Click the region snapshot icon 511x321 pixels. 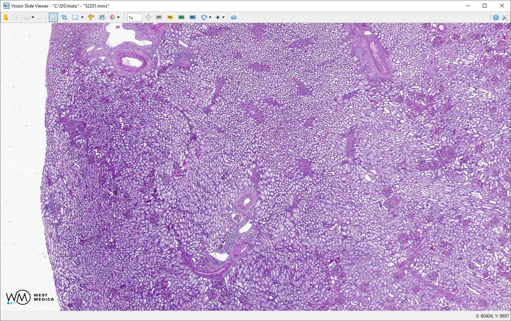click(102, 17)
